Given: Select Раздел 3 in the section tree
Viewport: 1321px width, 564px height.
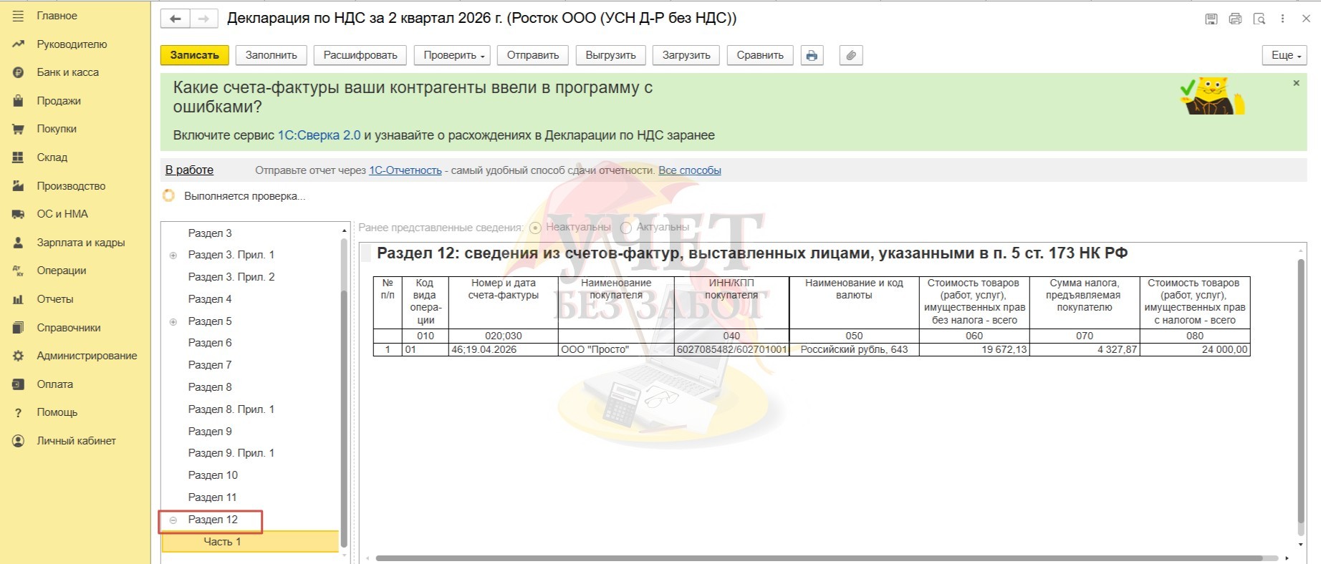Looking at the screenshot, I should pyautogui.click(x=210, y=233).
